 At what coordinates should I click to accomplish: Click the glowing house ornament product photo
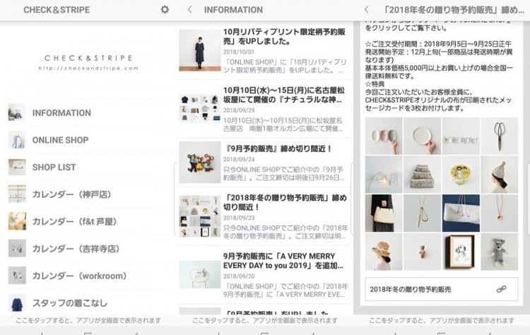point(384,175)
